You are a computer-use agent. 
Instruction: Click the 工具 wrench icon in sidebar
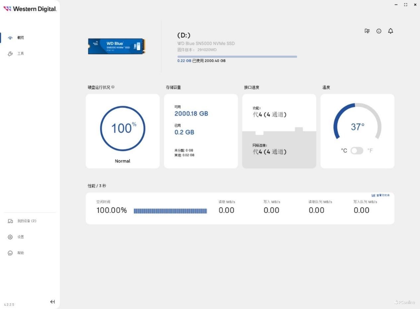point(10,54)
